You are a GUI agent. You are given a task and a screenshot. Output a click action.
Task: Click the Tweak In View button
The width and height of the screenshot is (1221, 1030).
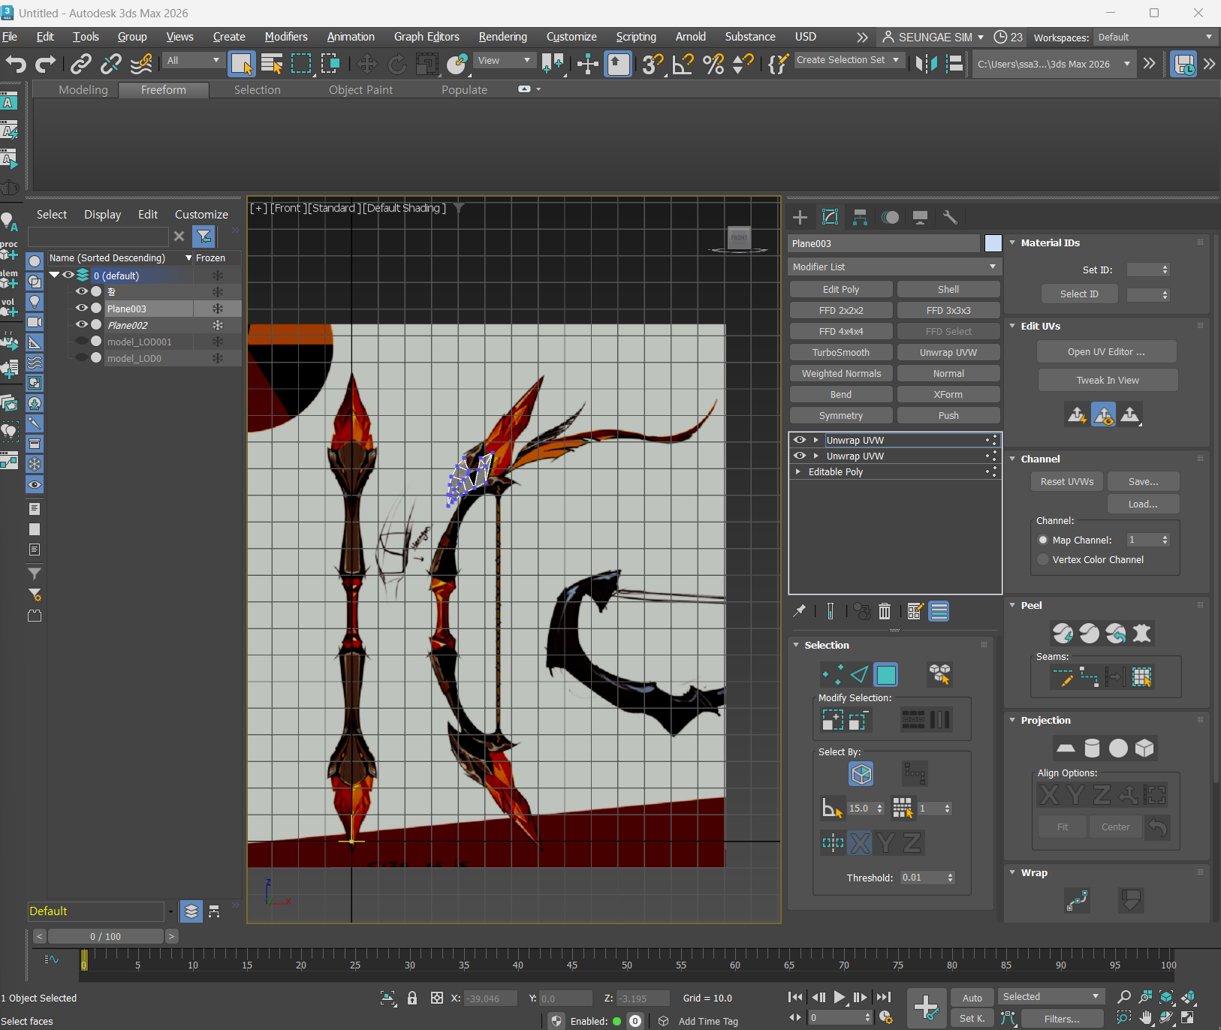1108,380
